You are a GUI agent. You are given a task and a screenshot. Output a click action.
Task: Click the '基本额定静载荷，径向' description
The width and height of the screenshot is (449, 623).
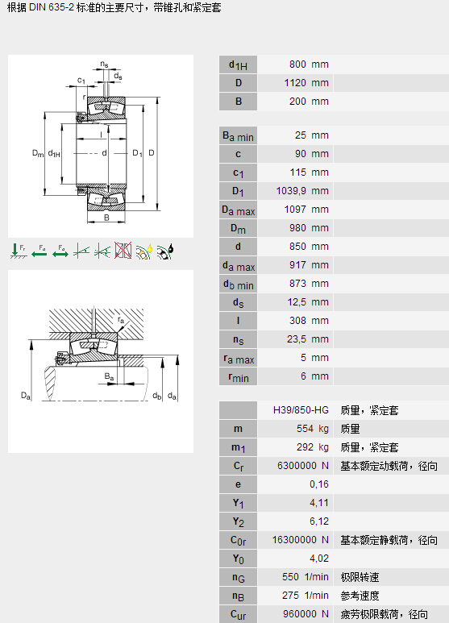(x=389, y=540)
